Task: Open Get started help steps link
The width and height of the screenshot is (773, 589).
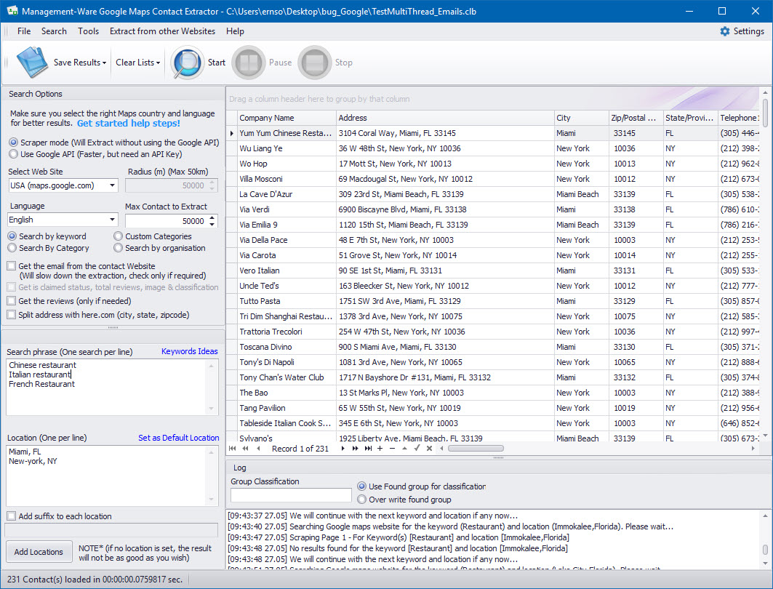Action: tap(128, 123)
